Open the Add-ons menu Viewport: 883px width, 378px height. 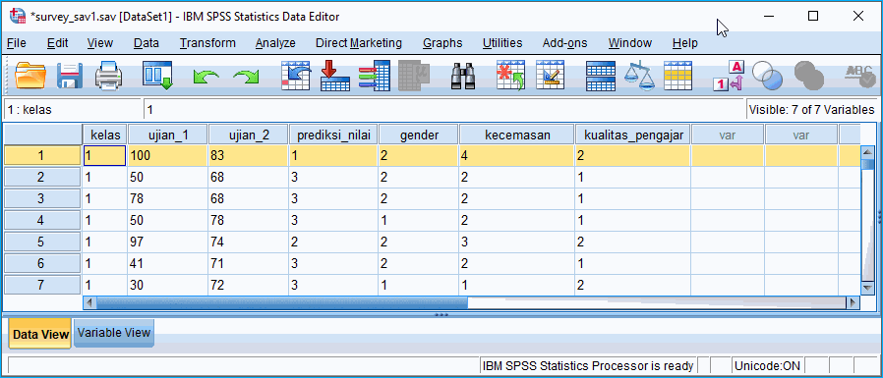[564, 43]
